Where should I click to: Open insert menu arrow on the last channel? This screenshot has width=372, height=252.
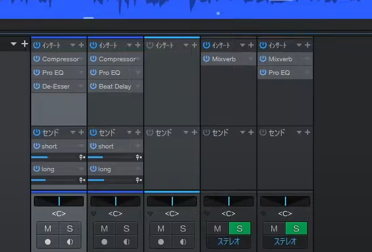[x=299, y=45]
